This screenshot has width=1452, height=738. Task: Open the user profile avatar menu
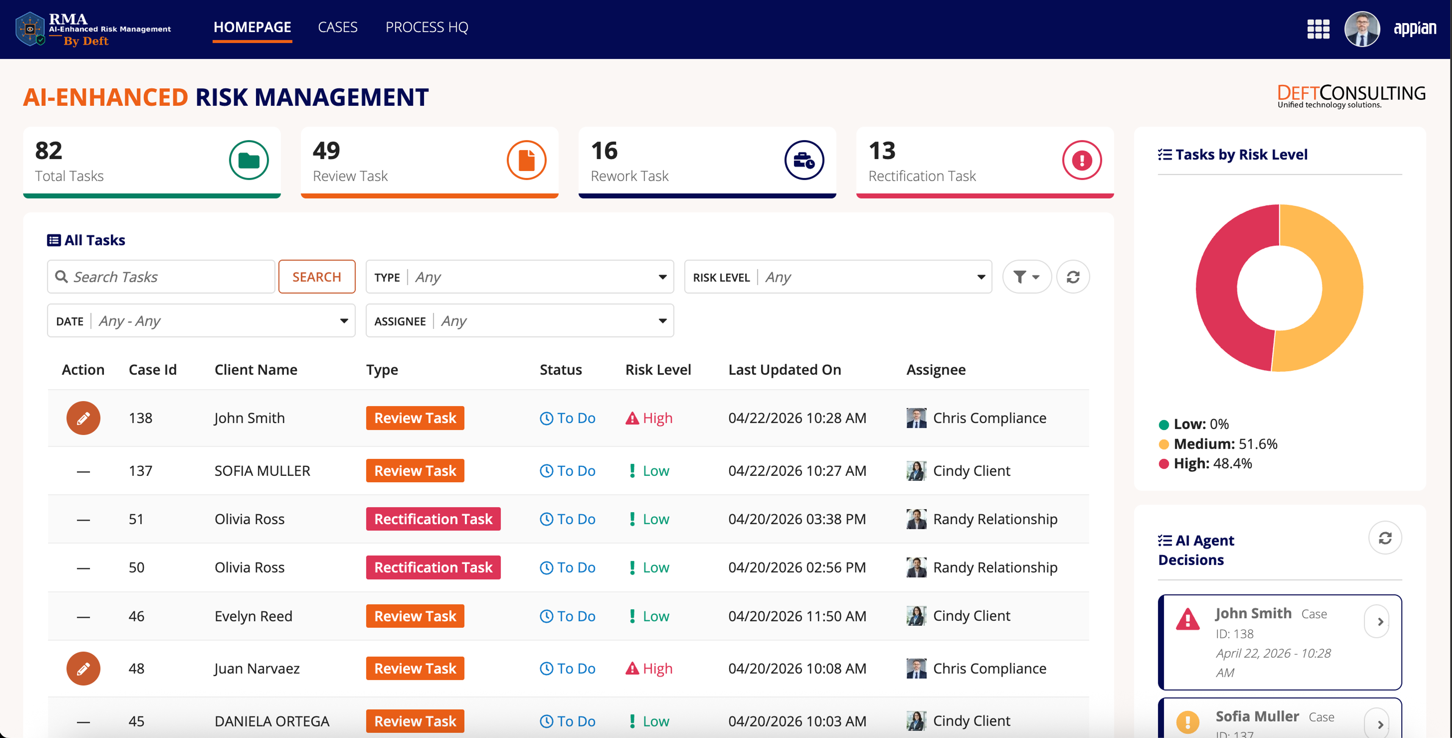(x=1362, y=29)
